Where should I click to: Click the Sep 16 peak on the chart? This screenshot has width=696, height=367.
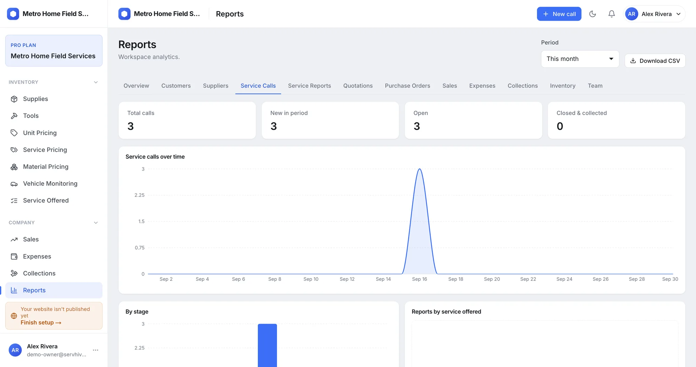420,170
